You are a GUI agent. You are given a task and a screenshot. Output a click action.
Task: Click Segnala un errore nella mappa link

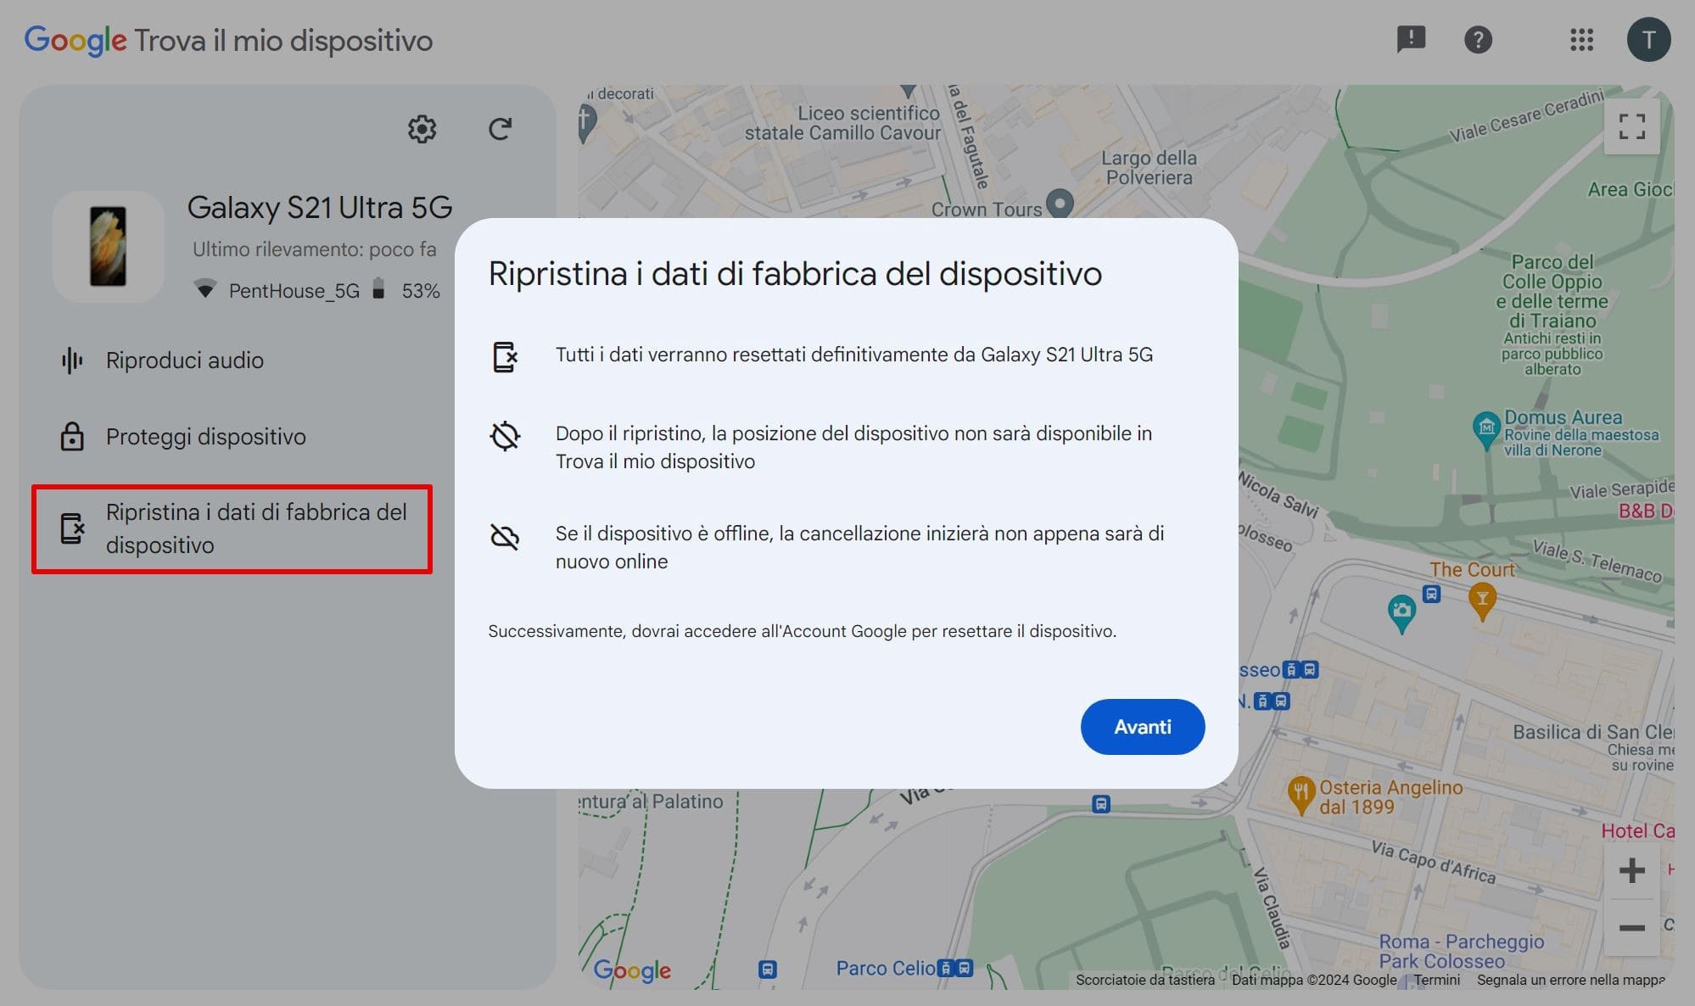1570,980
